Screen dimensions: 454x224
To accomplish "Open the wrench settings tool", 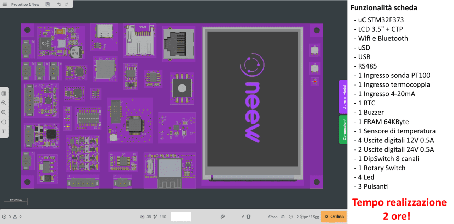I will coord(222,217).
